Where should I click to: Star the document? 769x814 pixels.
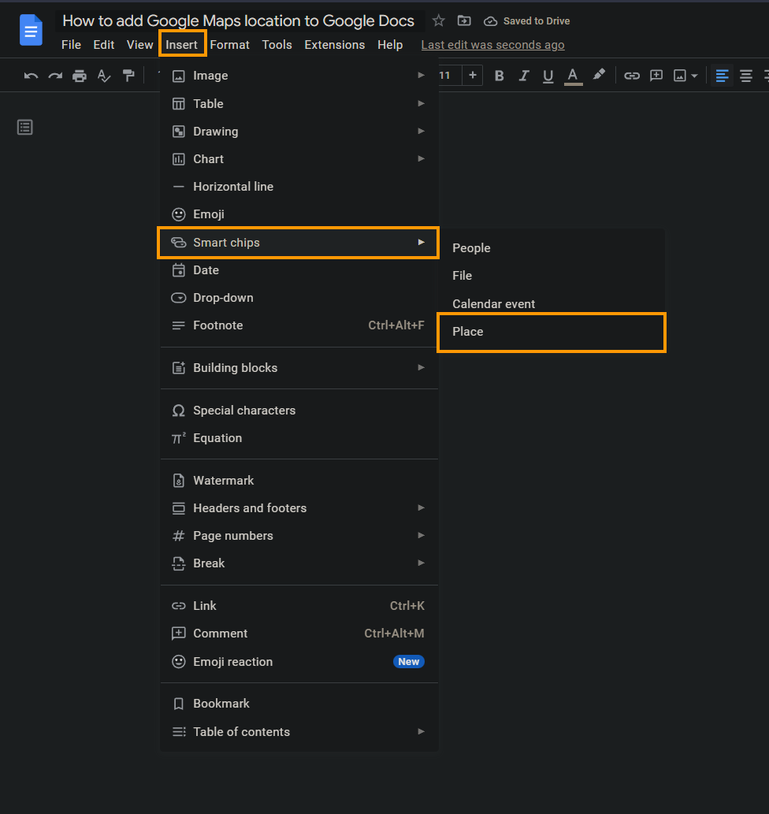(x=439, y=20)
